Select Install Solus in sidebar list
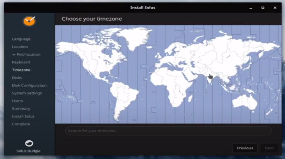The image size is (285, 159). point(23,116)
